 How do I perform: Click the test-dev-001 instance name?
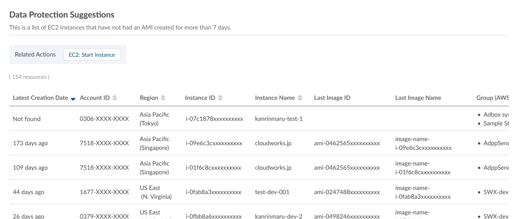pyautogui.click(x=272, y=192)
